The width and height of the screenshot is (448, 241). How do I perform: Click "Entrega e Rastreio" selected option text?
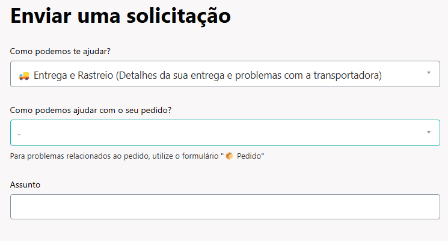[73, 76]
